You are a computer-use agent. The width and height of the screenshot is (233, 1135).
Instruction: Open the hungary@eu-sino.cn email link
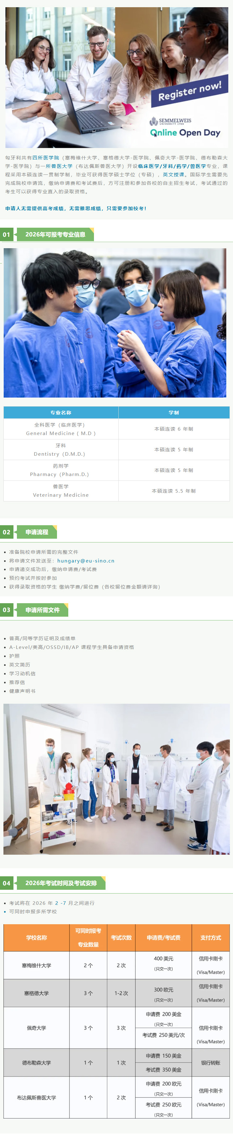coord(85,561)
